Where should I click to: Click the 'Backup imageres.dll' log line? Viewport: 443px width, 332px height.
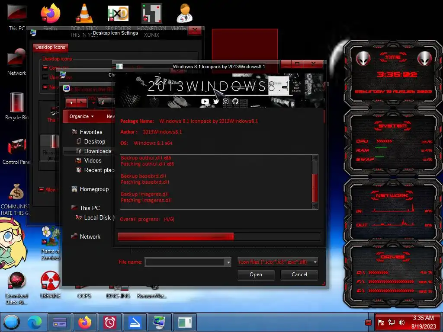point(145,194)
